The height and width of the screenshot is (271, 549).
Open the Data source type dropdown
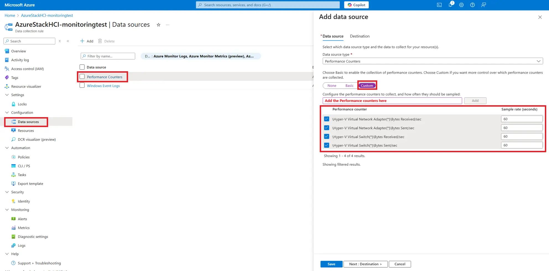[x=432, y=61]
